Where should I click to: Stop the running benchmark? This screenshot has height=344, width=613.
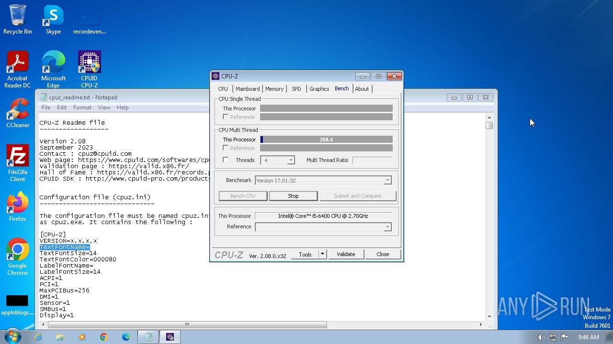tap(293, 196)
